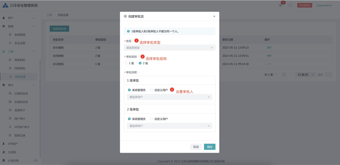Open the 请选择类型 dropdown

tap(169, 48)
